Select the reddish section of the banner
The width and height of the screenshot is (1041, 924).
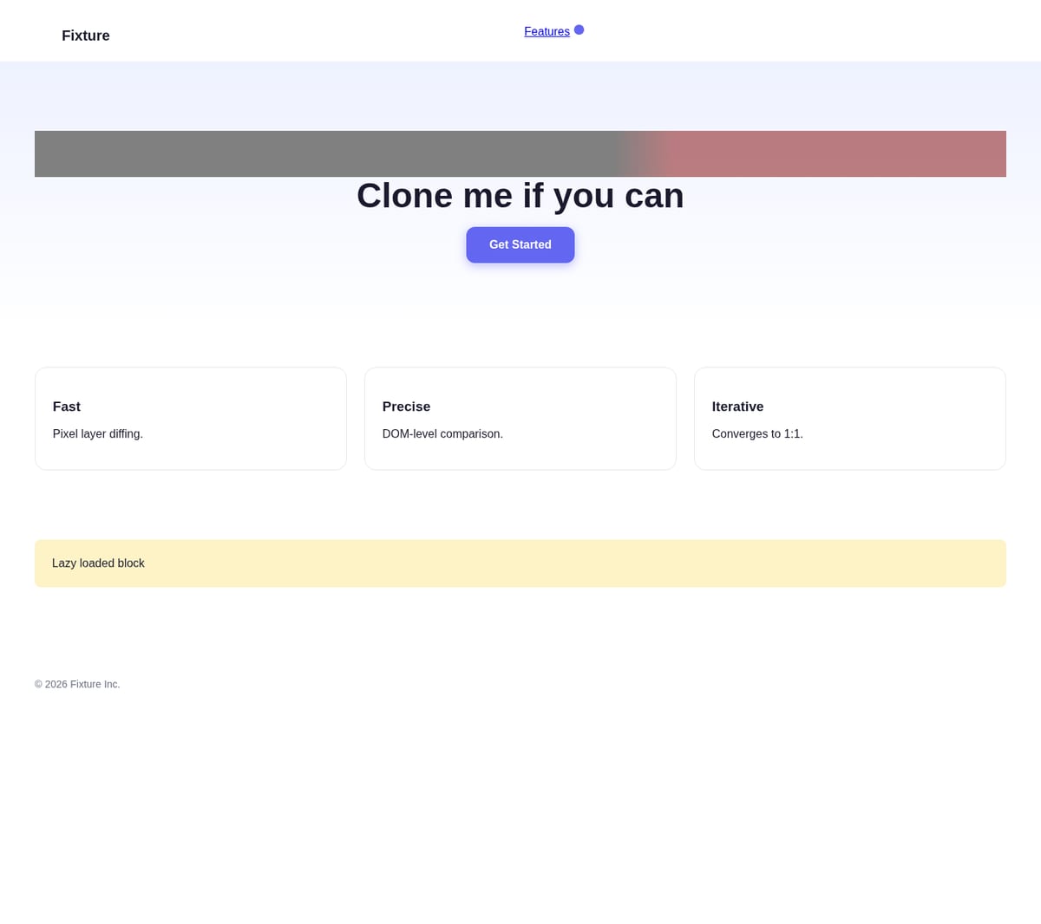837,153
